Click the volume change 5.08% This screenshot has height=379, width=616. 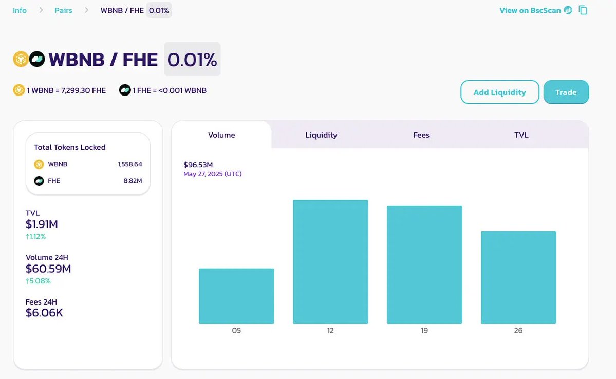coord(38,281)
